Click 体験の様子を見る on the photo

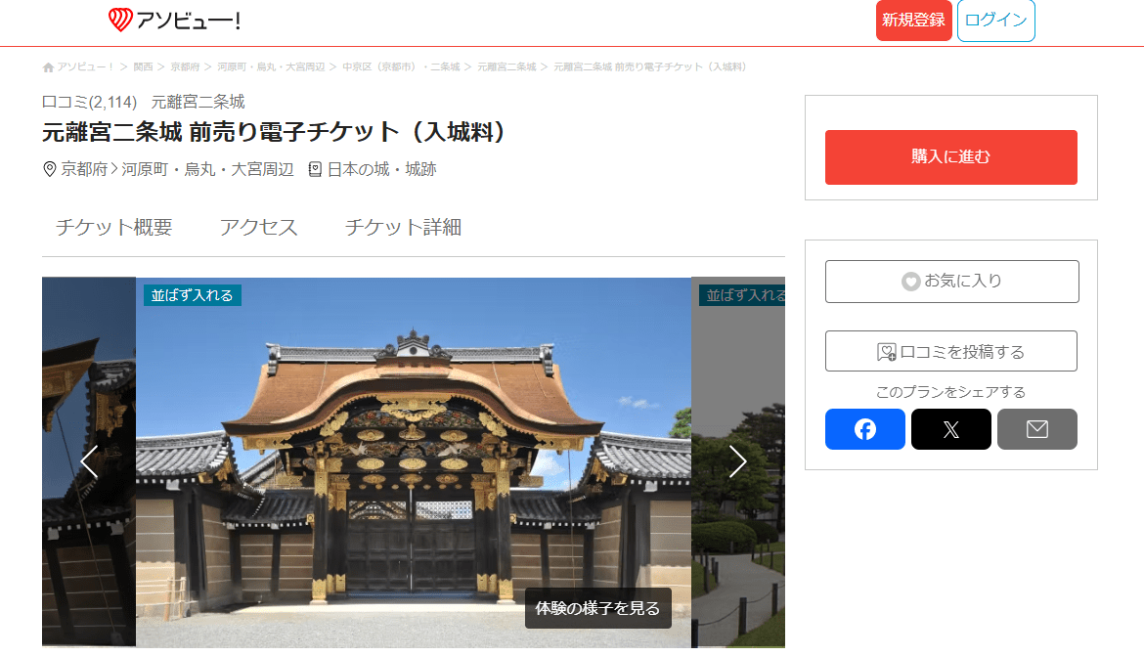click(x=597, y=607)
